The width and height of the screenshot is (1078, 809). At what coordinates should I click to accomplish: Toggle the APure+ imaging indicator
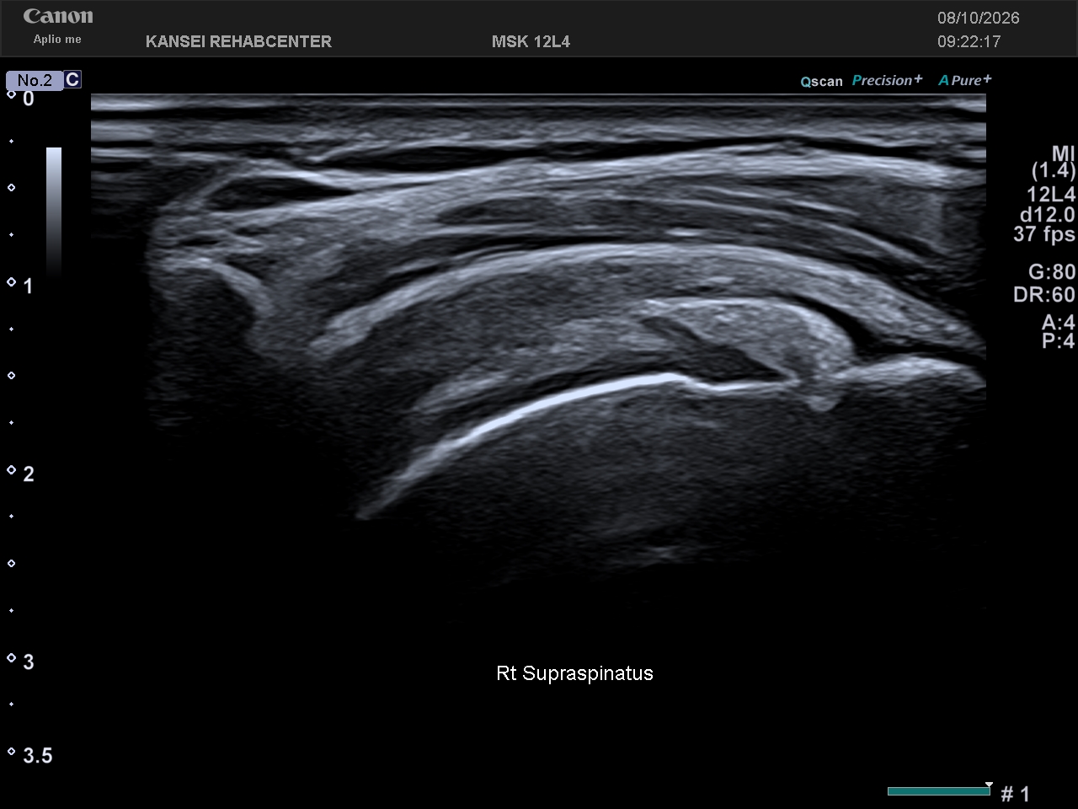pos(965,80)
